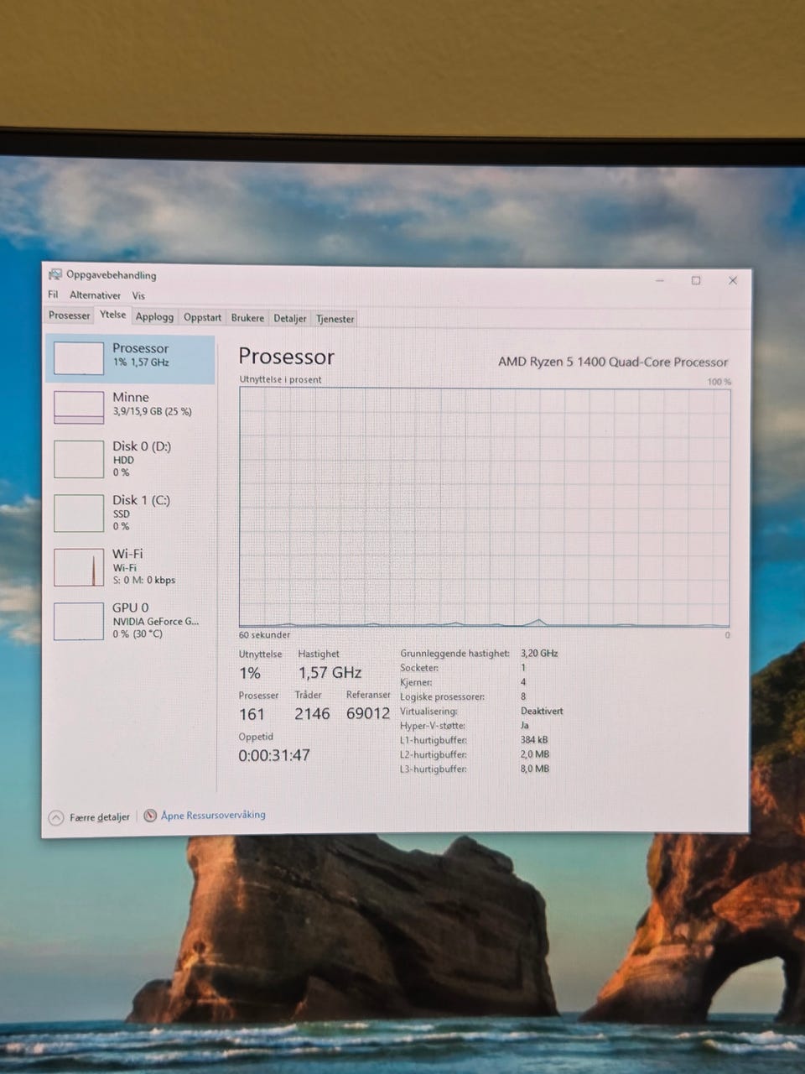Viewport: 805px width, 1074px height.
Task: Click the Utnyttelse i prosent graph label
Action: (x=280, y=379)
